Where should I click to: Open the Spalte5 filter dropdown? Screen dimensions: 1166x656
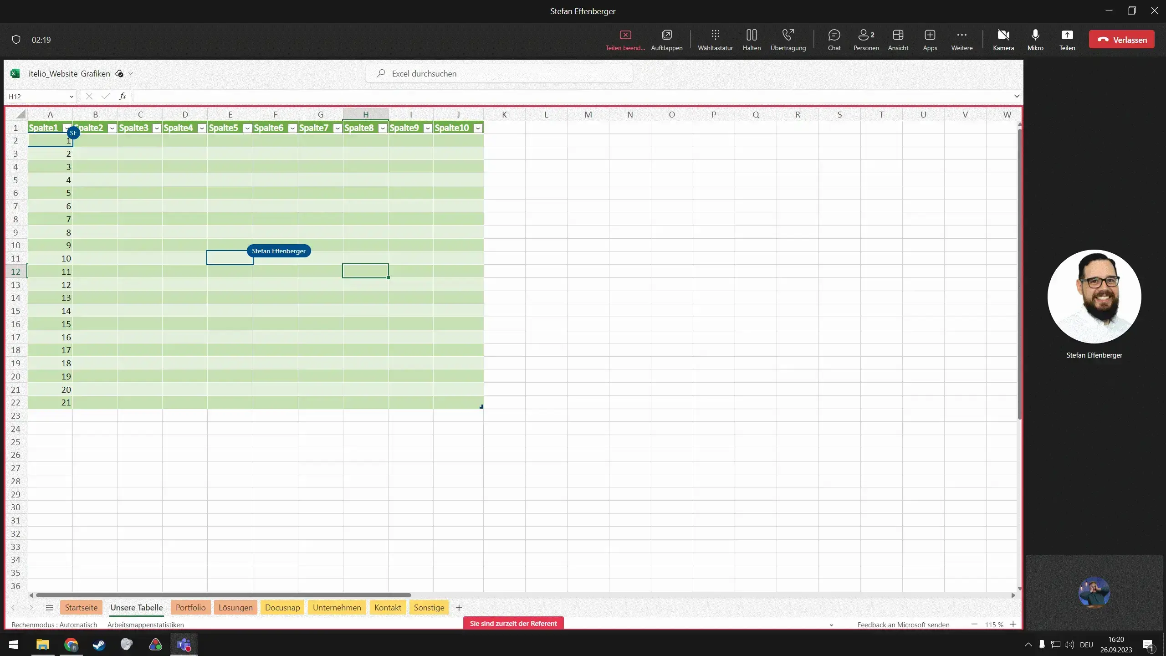(x=247, y=128)
